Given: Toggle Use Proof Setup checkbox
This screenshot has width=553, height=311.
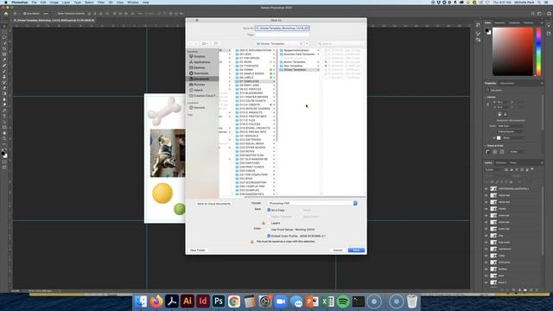Looking at the screenshot, I should click(269, 230).
